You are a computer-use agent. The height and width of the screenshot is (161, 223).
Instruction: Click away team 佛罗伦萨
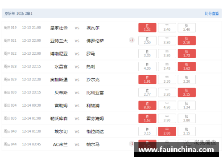95,41
